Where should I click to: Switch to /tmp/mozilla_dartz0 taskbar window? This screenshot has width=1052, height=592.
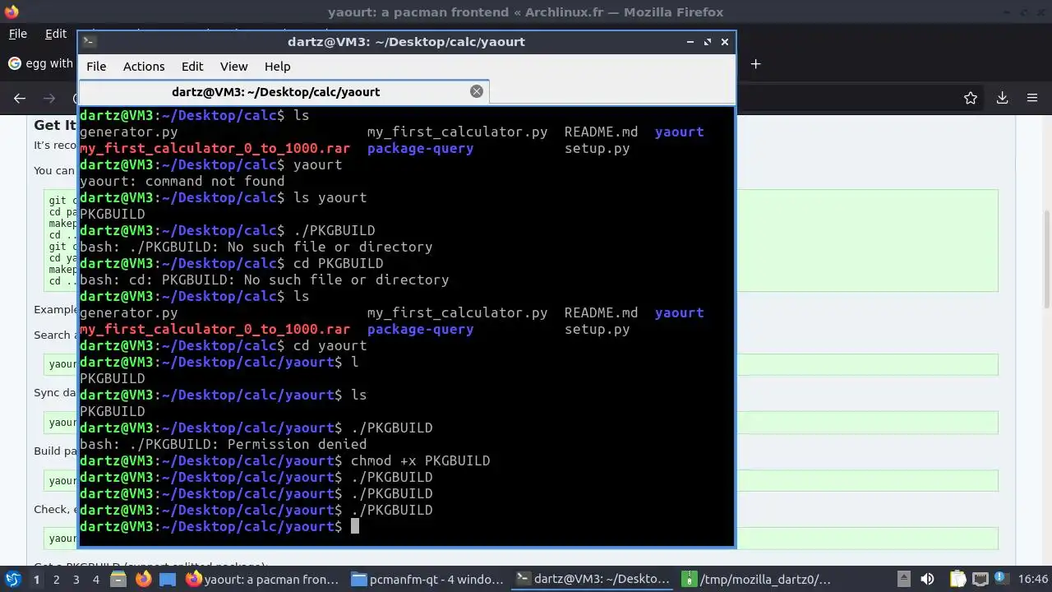(757, 579)
